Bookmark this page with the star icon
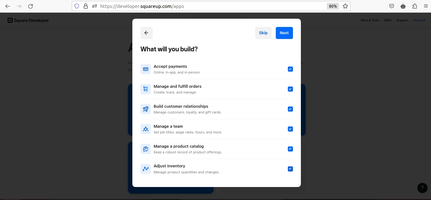 click(x=345, y=6)
